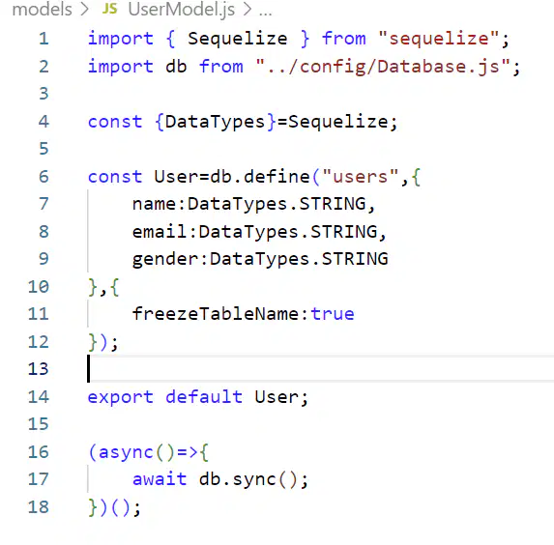554x545 pixels.
Task: Select the UserModel.js breadcrumb item
Action: point(181,10)
